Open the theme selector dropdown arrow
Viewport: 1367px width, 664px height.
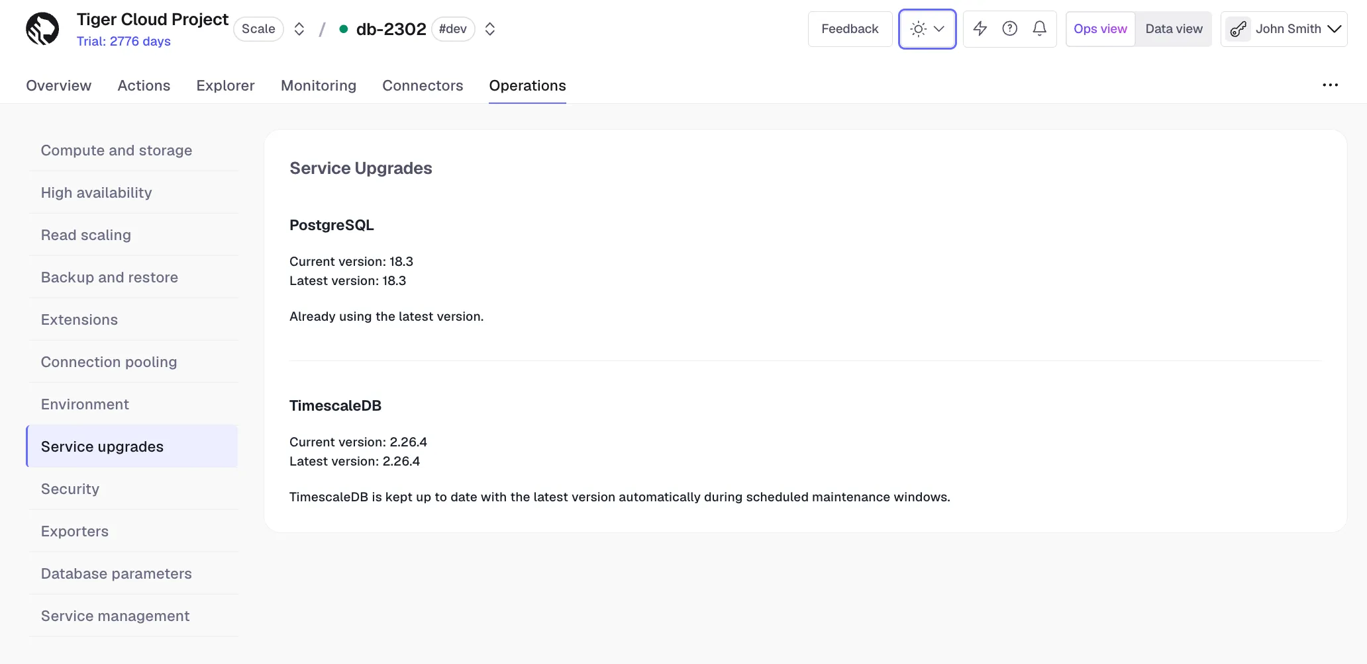click(x=939, y=29)
